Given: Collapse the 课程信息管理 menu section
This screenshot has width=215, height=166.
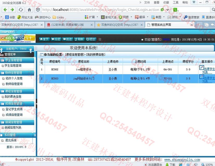Looking at the screenshot, I should click(x=17, y=91).
